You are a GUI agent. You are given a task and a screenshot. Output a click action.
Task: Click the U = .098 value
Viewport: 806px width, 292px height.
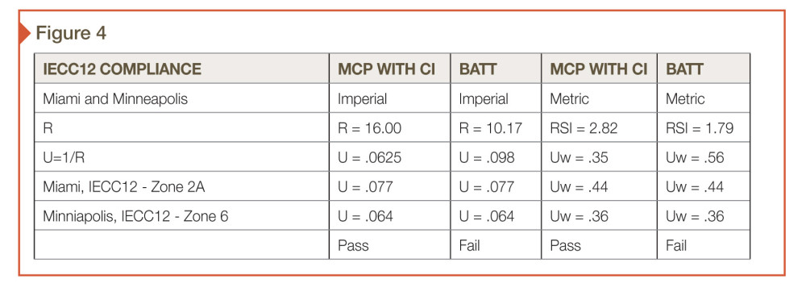pos(486,157)
